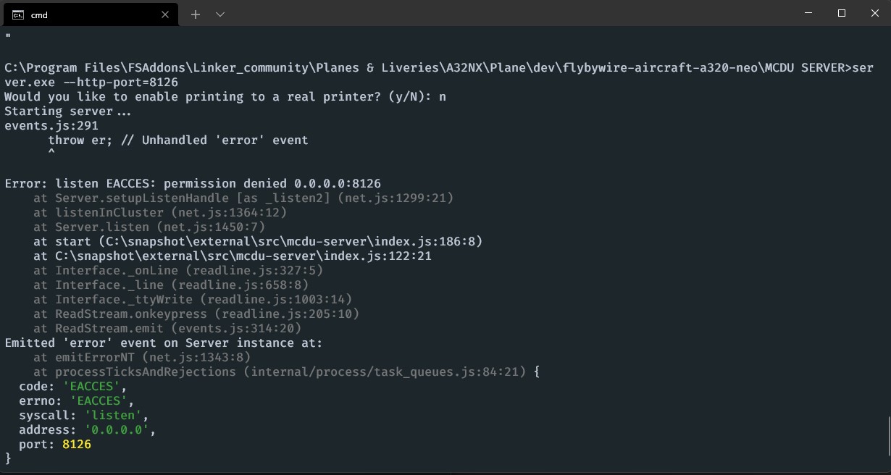Click the 'listen' syscall text
This screenshot has height=475, width=891.
(113, 415)
